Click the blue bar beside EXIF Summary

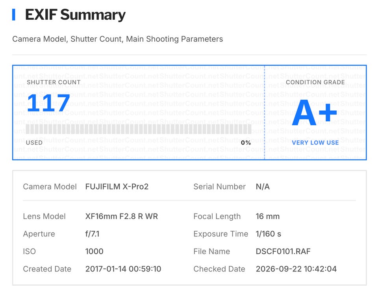[x=14, y=15]
